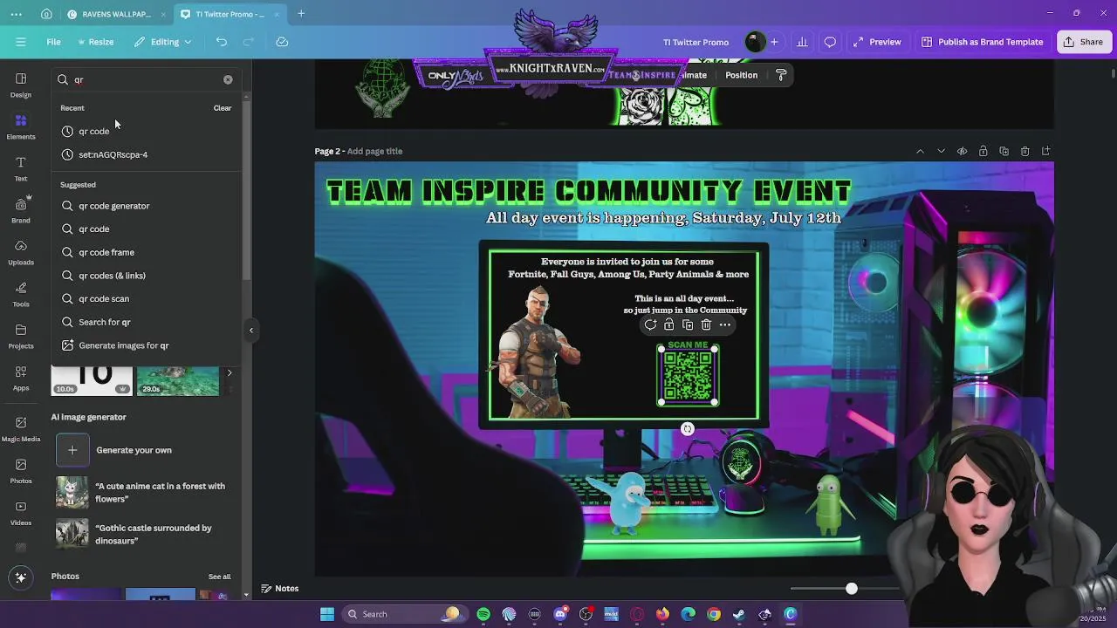Open more options for selected element

725,324
